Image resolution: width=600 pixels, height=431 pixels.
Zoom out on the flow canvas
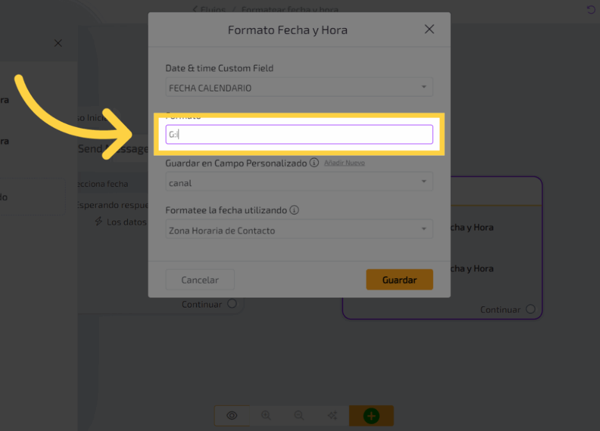(299, 416)
